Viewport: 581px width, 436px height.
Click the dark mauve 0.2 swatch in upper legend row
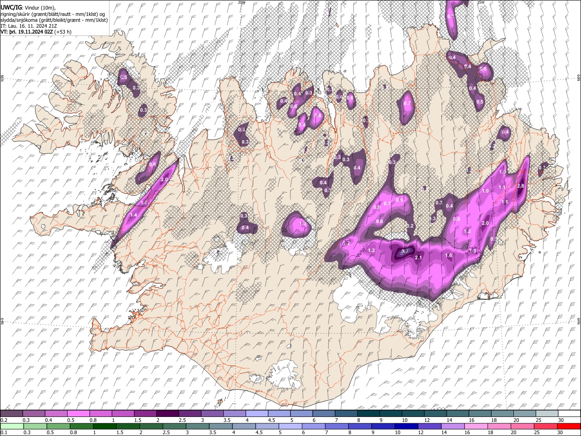point(11,414)
